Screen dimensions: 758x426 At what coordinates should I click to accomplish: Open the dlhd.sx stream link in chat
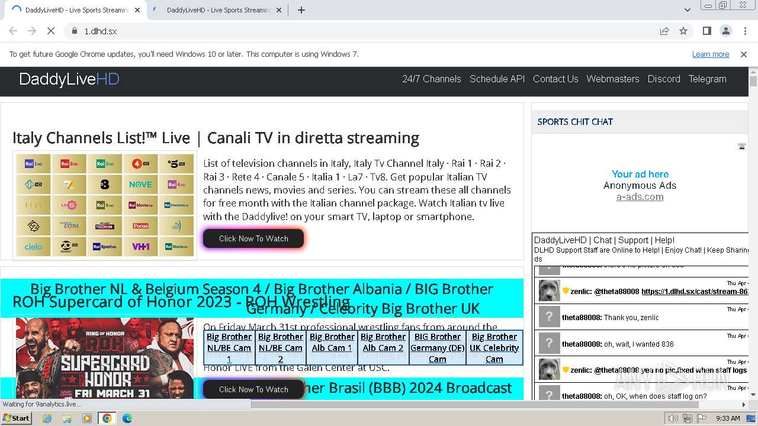(x=695, y=291)
